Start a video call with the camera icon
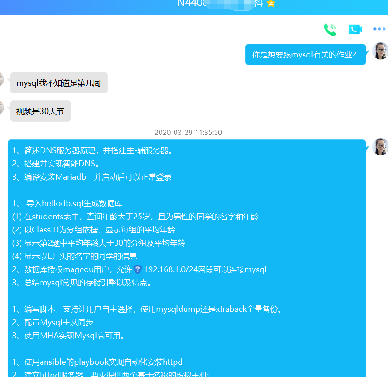Screen dimensions: 388x377 point(355,30)
